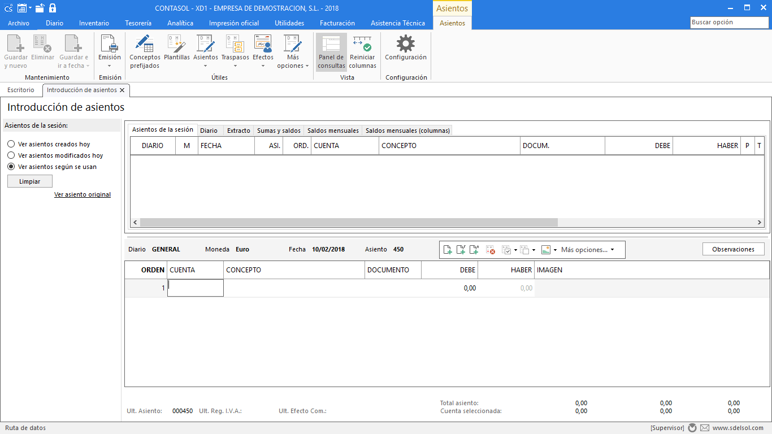The height and width of the screenshot is (434, 772).
Task: Close the Introducción de asientos tab
Action: (x=122, y=90)
